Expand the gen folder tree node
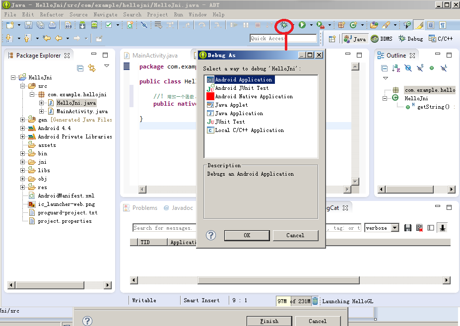This screenshot has height=326, width=460. (23, 120)
